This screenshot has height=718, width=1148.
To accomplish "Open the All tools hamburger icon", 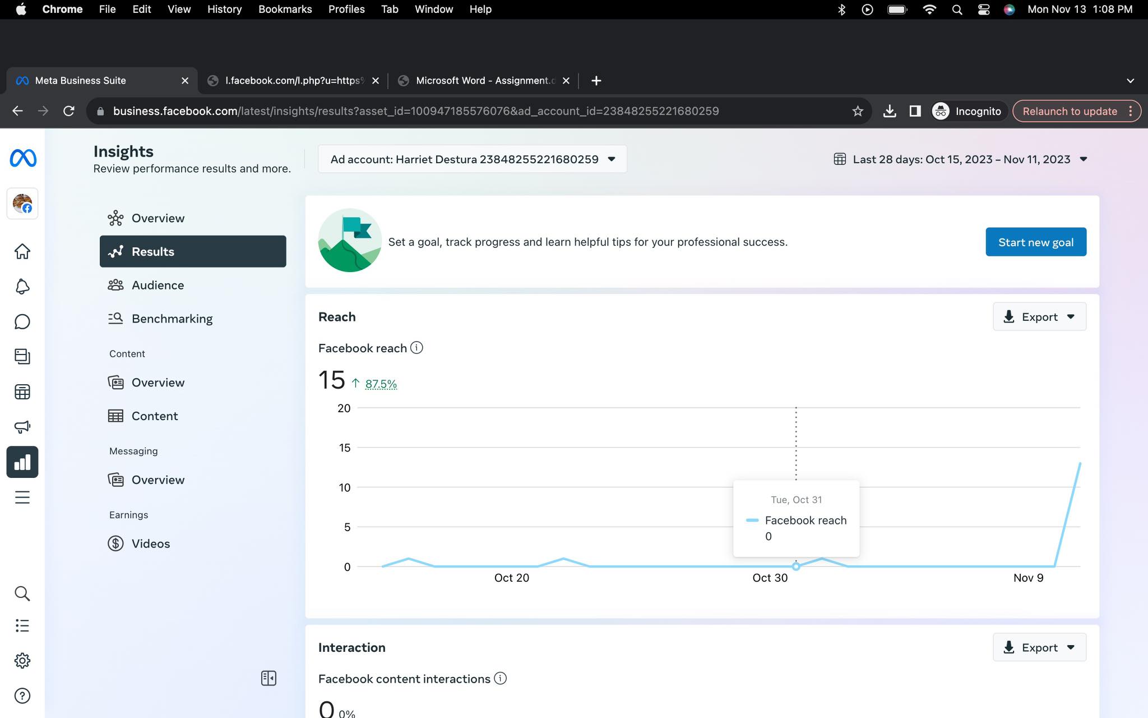I will click(x=22, y=498).
